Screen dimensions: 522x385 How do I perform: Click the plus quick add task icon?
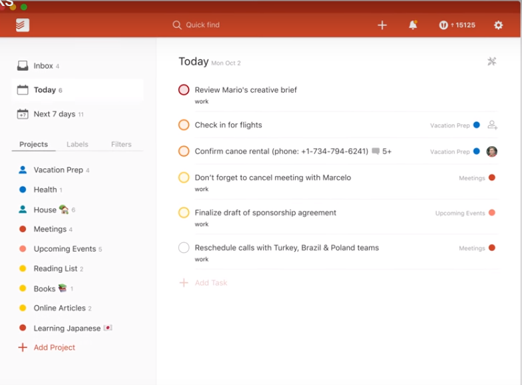[382, 25]
